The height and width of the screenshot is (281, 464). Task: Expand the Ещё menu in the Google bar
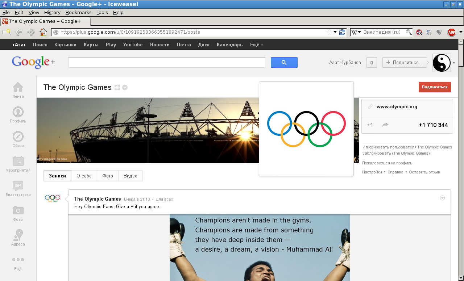(257, 45)
